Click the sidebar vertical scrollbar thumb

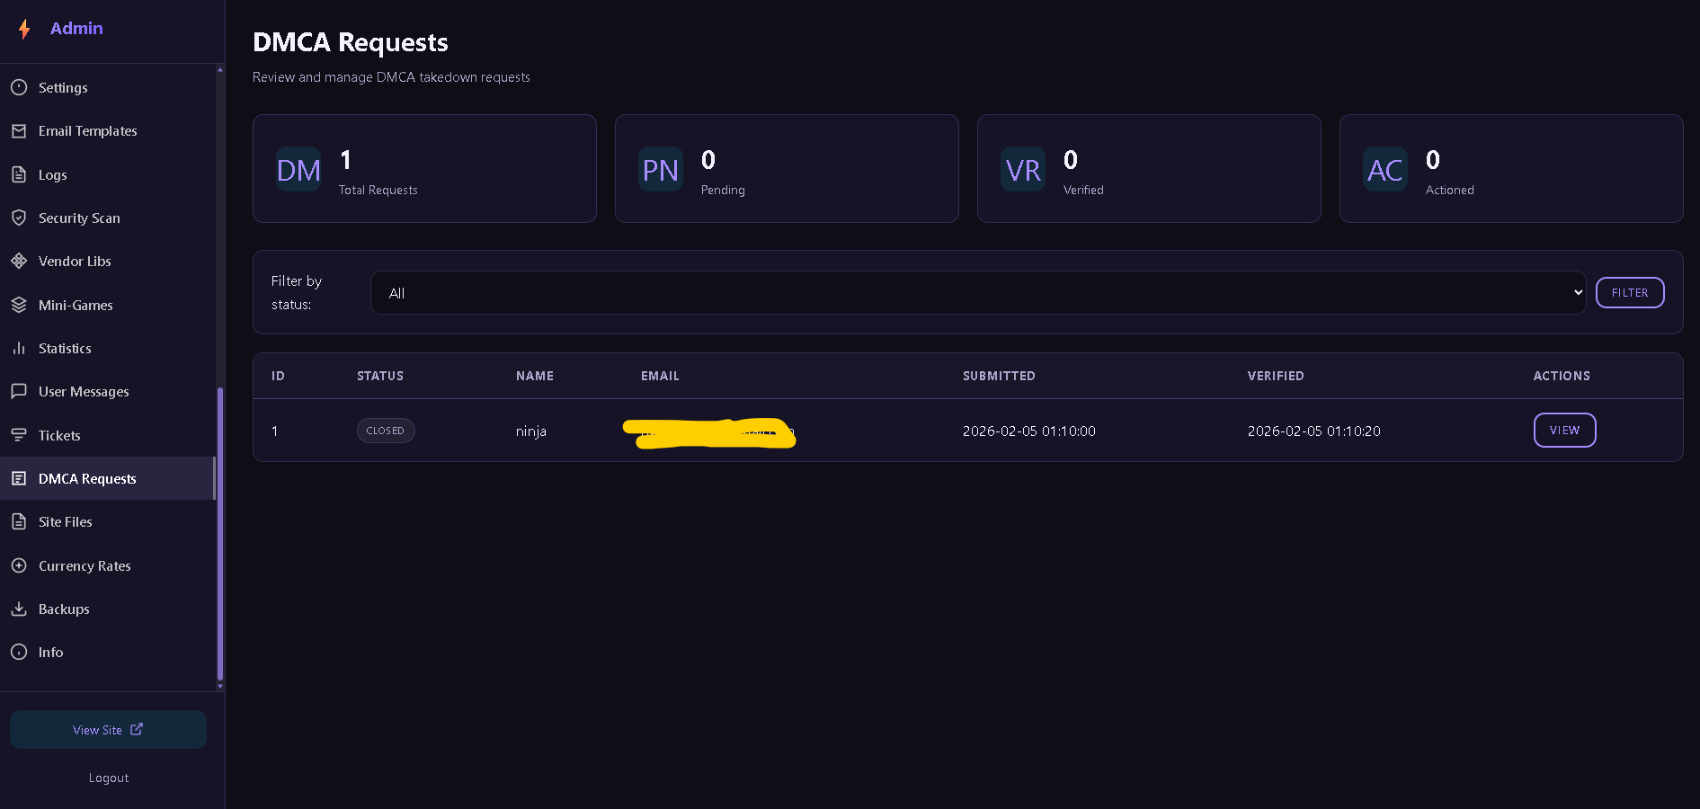220,534
